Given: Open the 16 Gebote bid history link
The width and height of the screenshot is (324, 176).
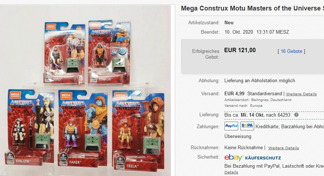Looking at the screenshot, I should [291, 51].
